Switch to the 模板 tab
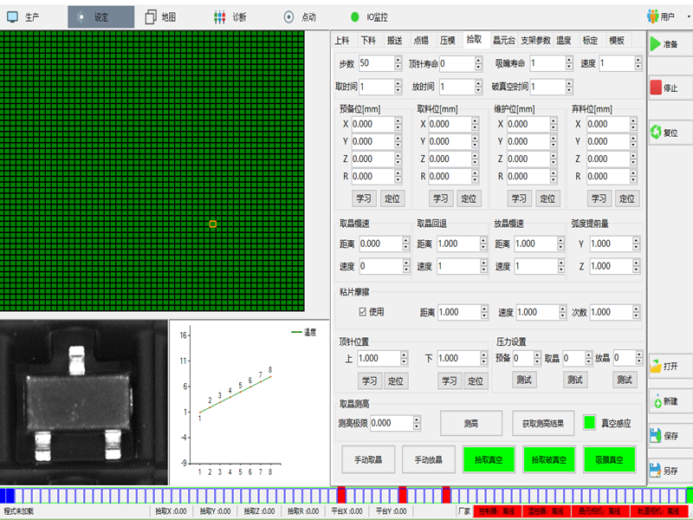This screenshot has width=693, height=520. (617, 41)
